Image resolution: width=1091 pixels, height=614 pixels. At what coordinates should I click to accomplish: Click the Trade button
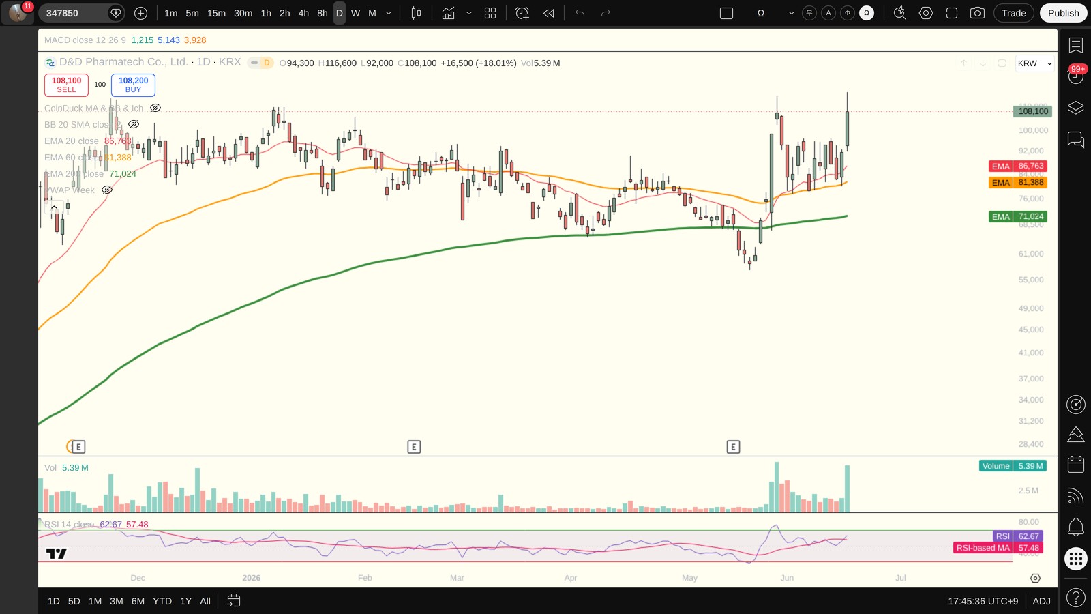(1013, 13)
